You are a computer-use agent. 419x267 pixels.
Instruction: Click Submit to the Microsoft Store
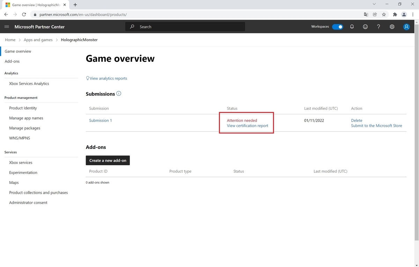coord(376,125)
